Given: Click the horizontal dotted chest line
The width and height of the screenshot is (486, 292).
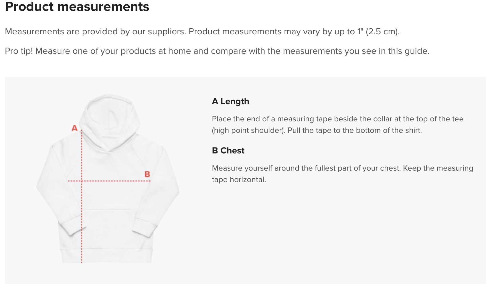Looking at the screenshot, I should point(109,181).
